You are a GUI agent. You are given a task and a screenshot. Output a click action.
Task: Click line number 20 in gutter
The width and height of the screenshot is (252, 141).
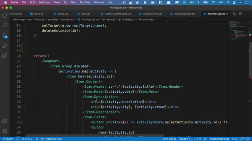(19, 56)
